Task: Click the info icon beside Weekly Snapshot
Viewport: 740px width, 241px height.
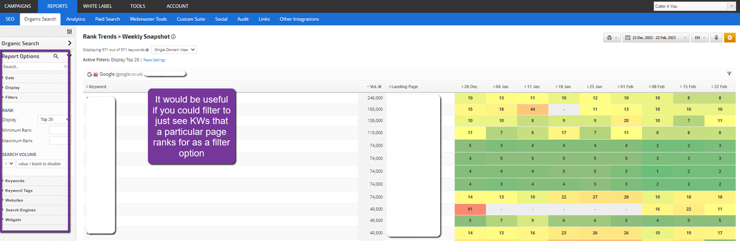Action: [x=173, y=37]
